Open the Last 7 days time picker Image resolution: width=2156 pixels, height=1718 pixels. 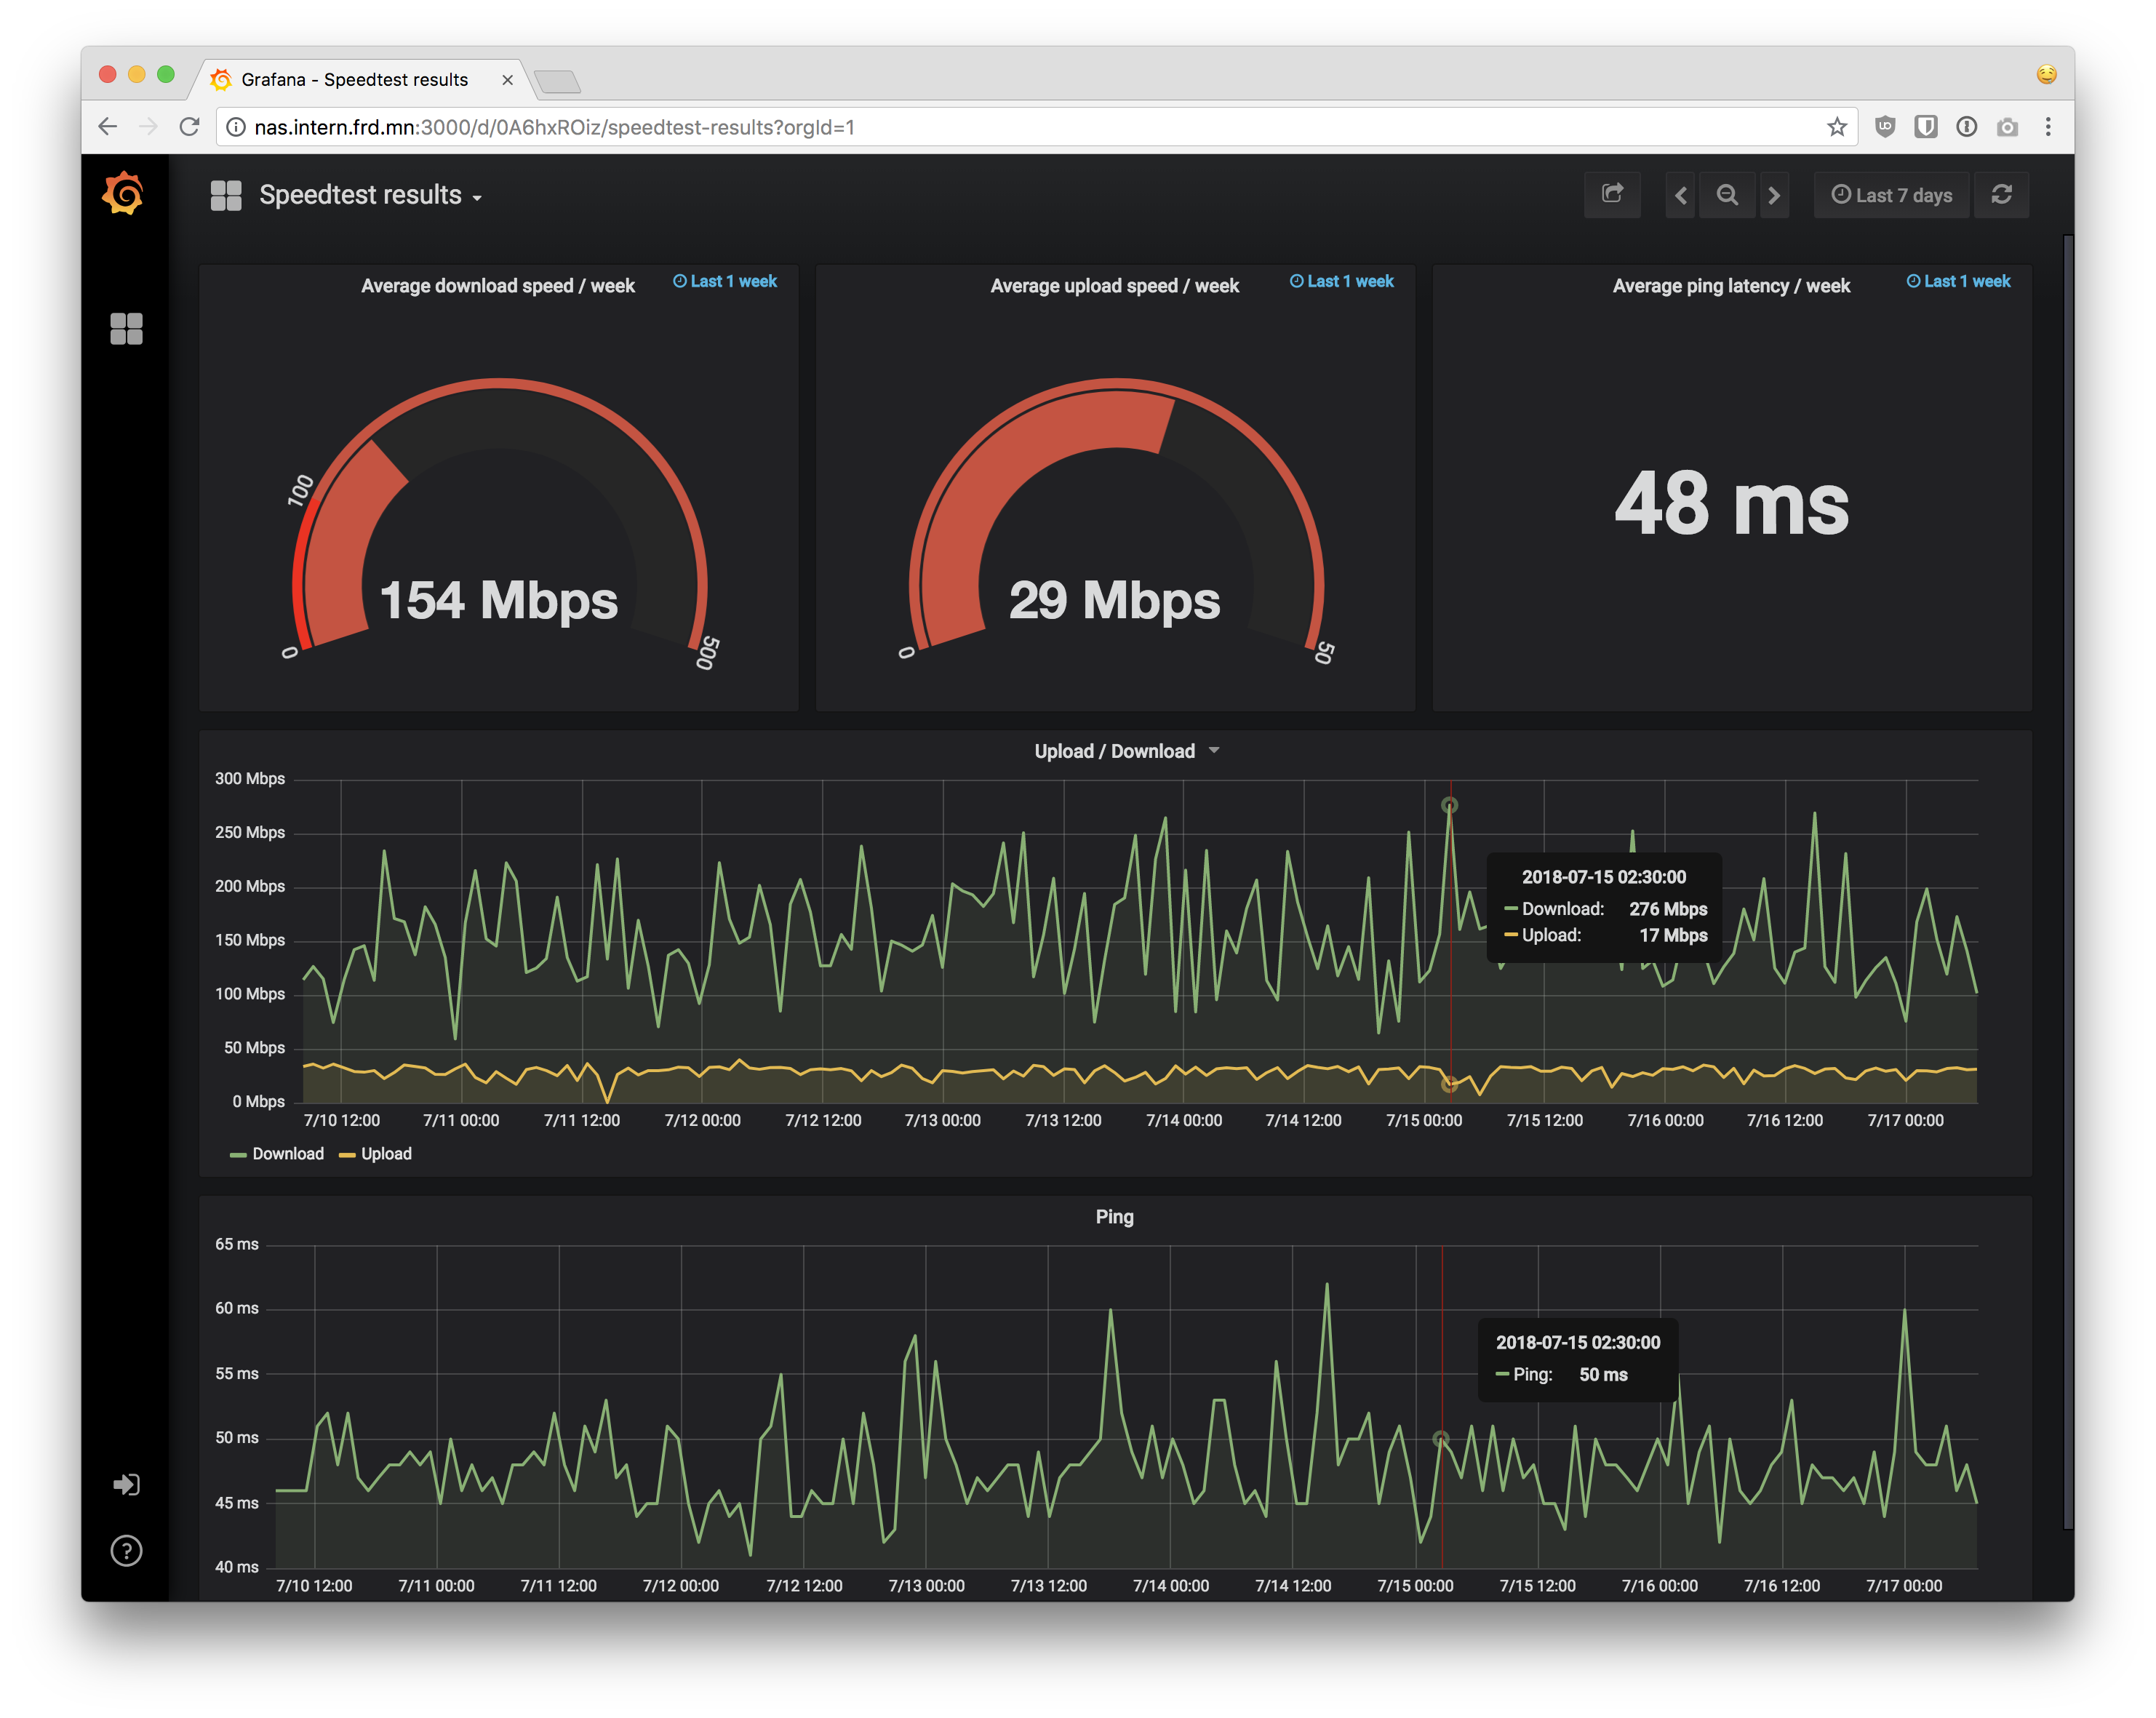[1891, 195]
